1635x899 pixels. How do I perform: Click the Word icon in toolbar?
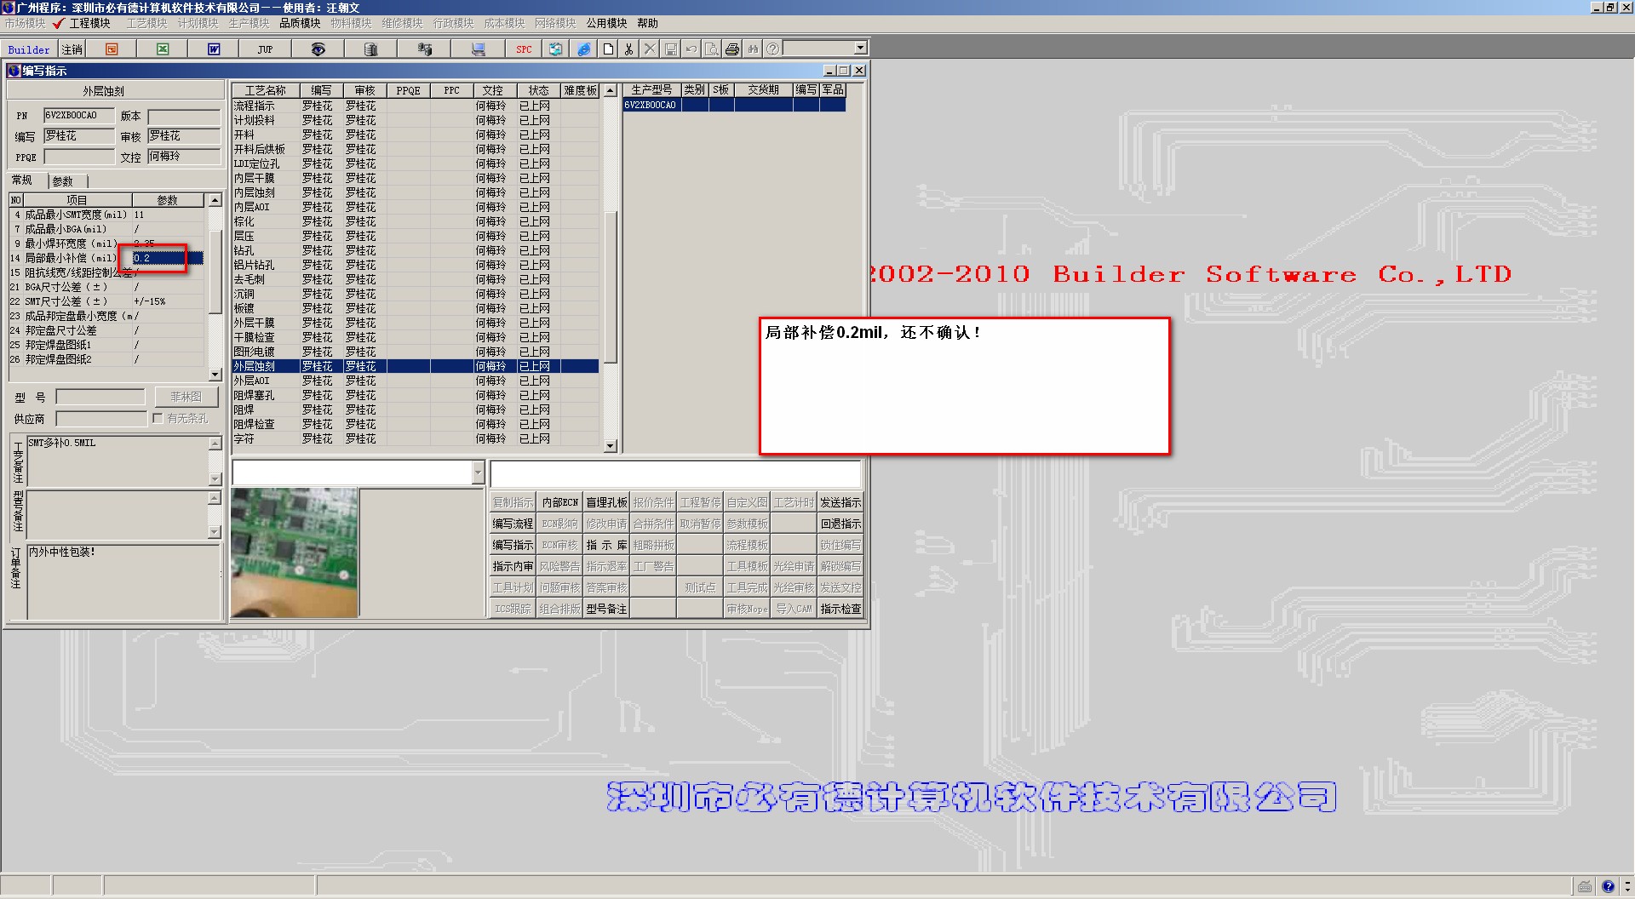pos(214,49)
